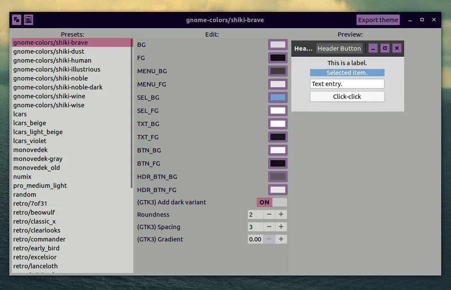
Task: Select the retro/beowulf preset
Action: 72,212
